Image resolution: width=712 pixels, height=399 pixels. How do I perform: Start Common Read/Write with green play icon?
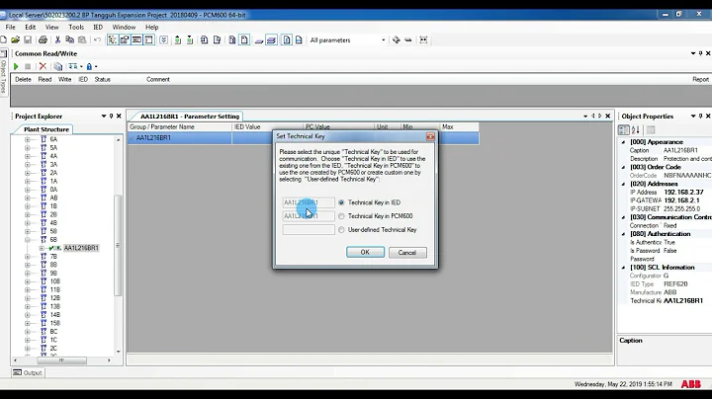tap(16, 66)
